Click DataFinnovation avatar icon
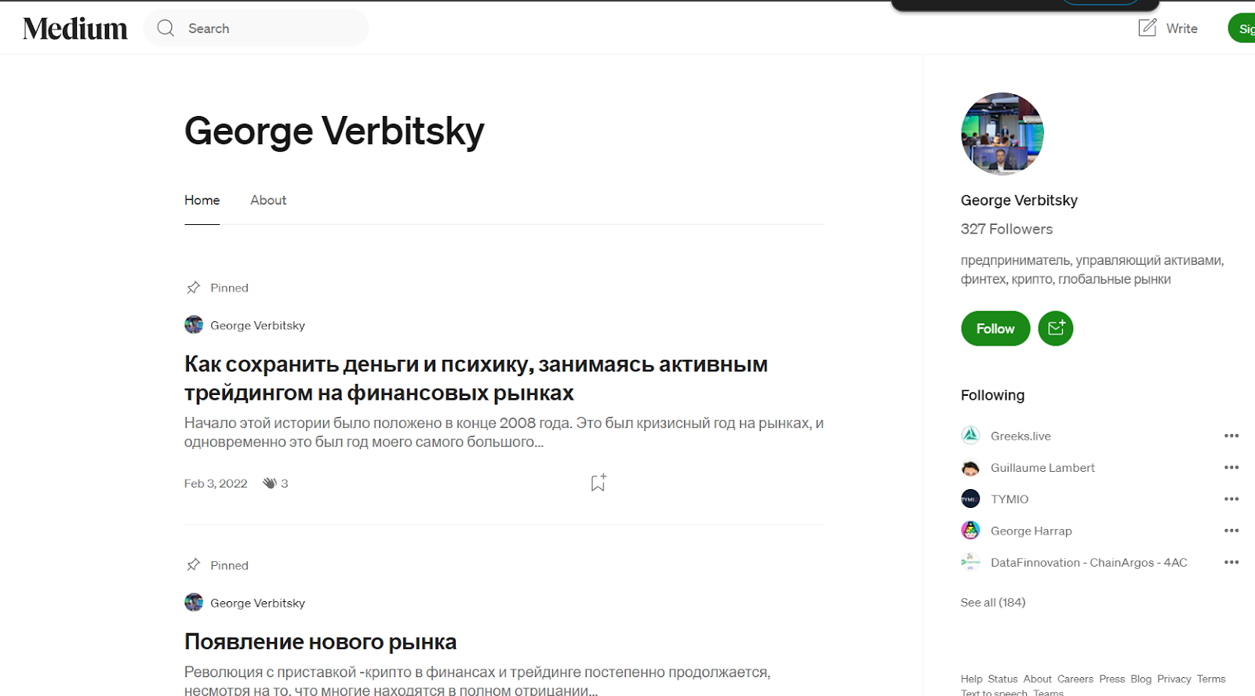The image size is (1255, 696). pos(970,562)
